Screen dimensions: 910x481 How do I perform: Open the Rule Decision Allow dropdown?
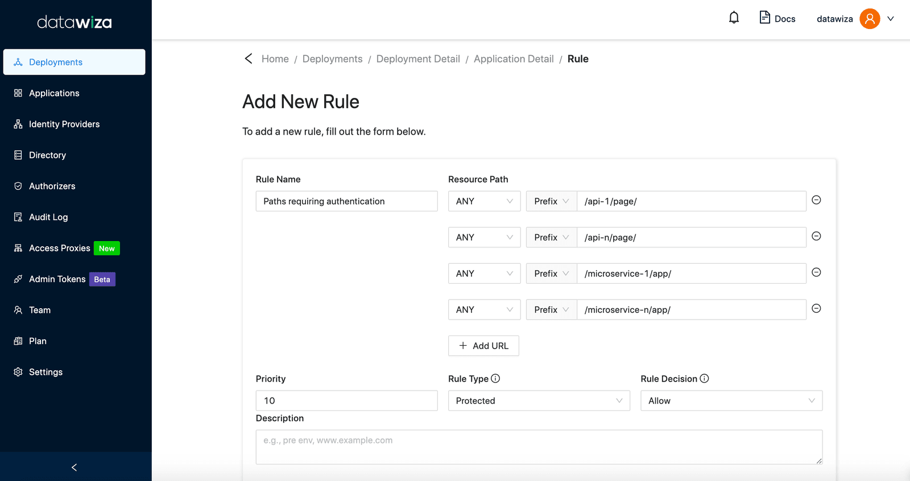pyautogui.click(x=731, y=401)
